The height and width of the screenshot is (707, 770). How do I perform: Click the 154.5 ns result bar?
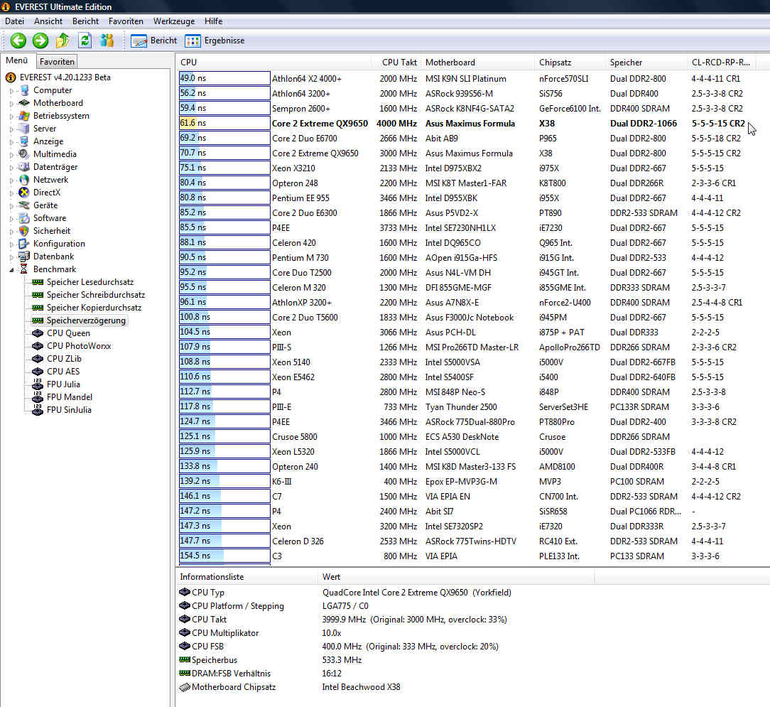(x=224, y=556)
